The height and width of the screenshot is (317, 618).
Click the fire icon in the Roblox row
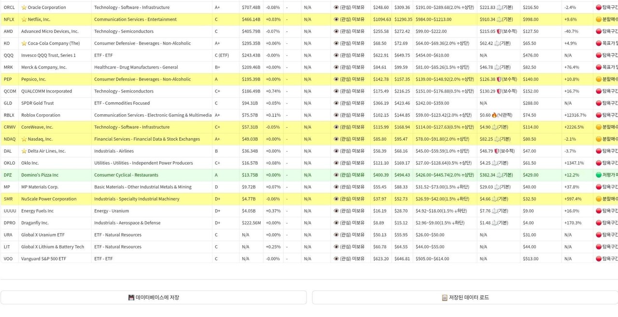(494, 115)
